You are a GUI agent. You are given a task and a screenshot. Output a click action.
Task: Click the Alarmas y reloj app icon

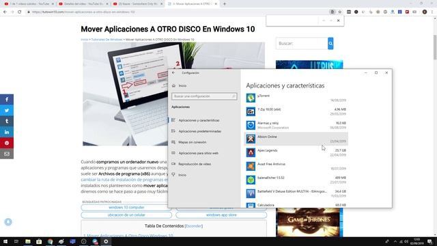251,125
